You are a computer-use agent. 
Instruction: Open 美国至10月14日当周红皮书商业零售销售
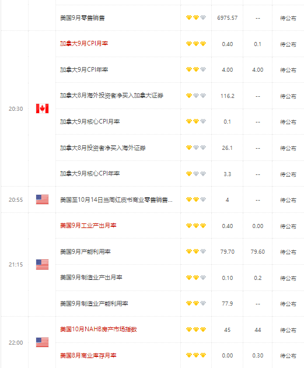(x=116, y=200)
